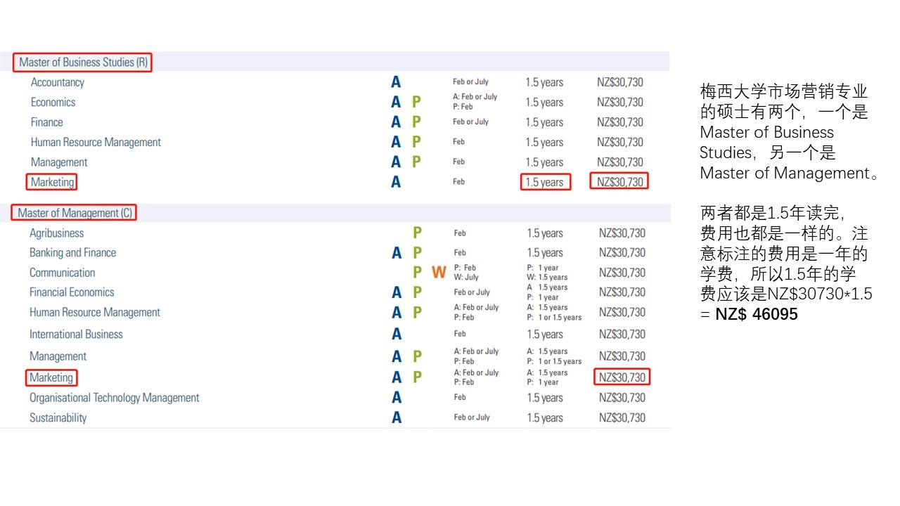Viewport: 900px width, 506px height.
Task: Click the Feb or July intake for Sustainability
Action: pos(471,417)
